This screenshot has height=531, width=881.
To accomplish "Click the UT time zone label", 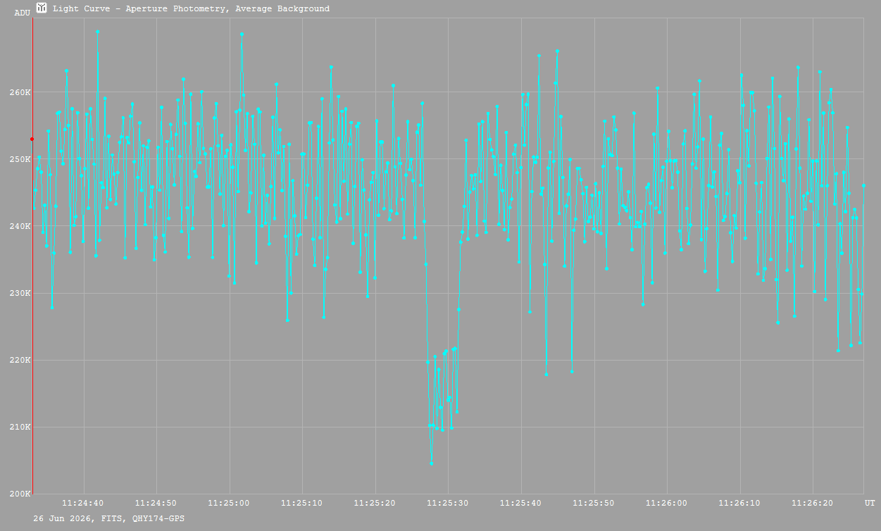I will 870,503.
